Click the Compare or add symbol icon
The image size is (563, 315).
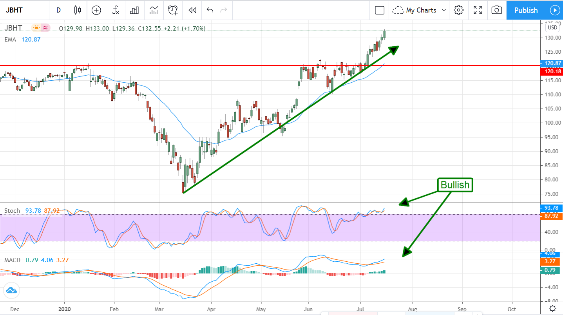pyautogui.click(x=96, y=10)
